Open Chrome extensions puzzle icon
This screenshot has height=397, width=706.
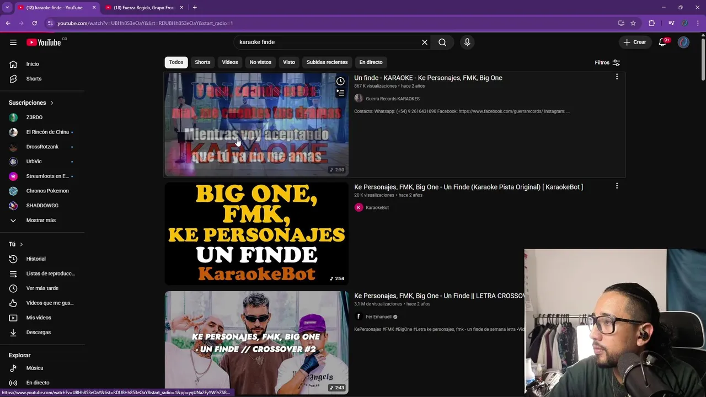pos(651,23)
